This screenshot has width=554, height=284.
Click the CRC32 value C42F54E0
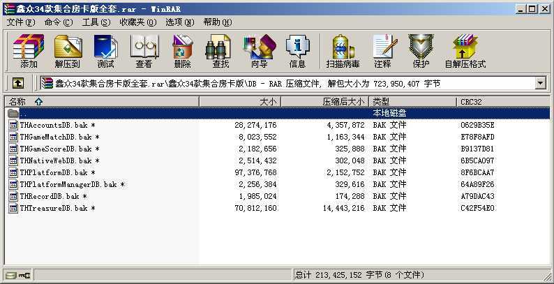[477, 208]
